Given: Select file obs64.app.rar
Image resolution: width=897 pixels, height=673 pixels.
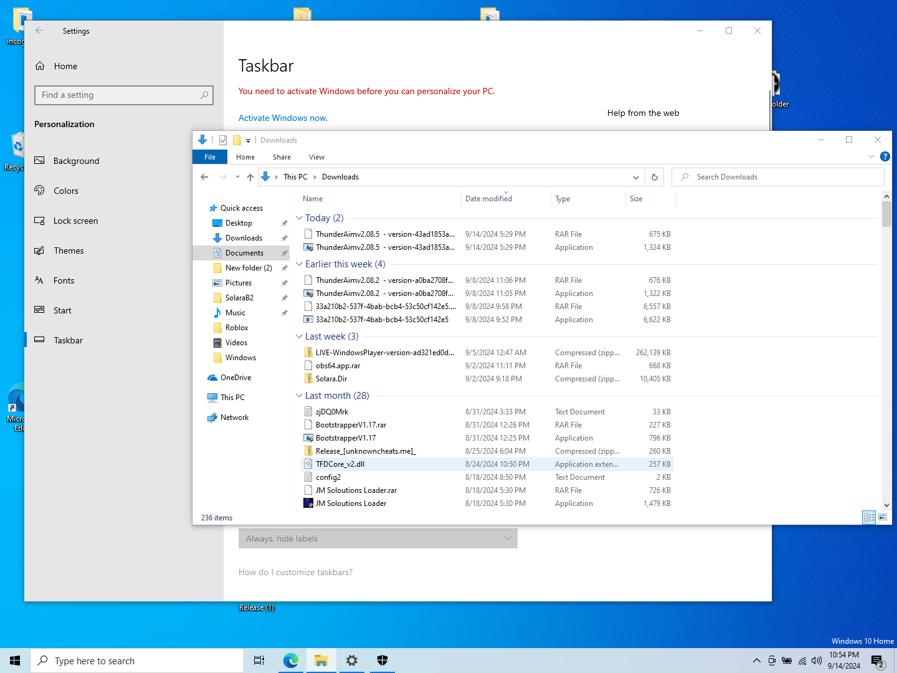Looking at the screenshot, I should [x=487, y=366].
